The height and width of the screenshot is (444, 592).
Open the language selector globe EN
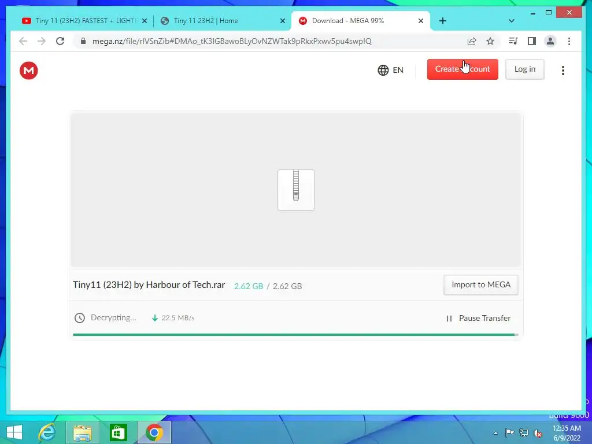[390, 70]
